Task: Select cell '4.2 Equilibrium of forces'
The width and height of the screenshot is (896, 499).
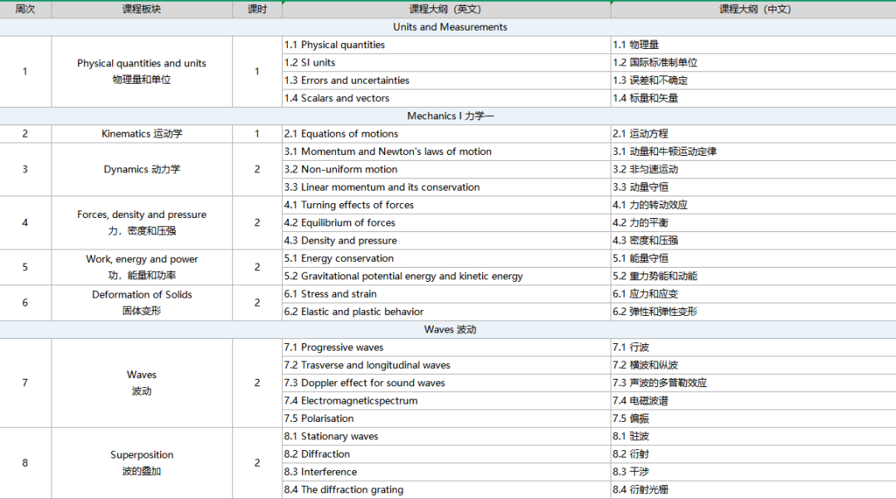Action: point(446,223)
